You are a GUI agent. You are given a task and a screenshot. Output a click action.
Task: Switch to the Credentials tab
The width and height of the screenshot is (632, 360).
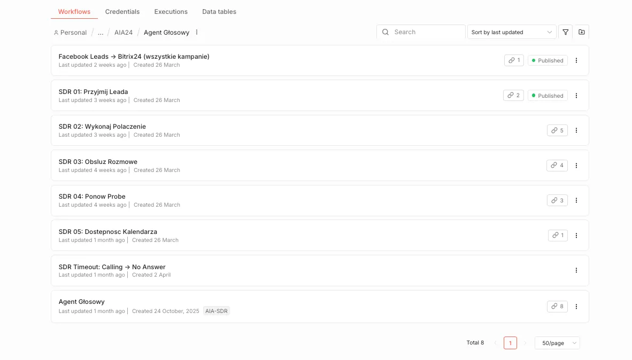point(122,12)
